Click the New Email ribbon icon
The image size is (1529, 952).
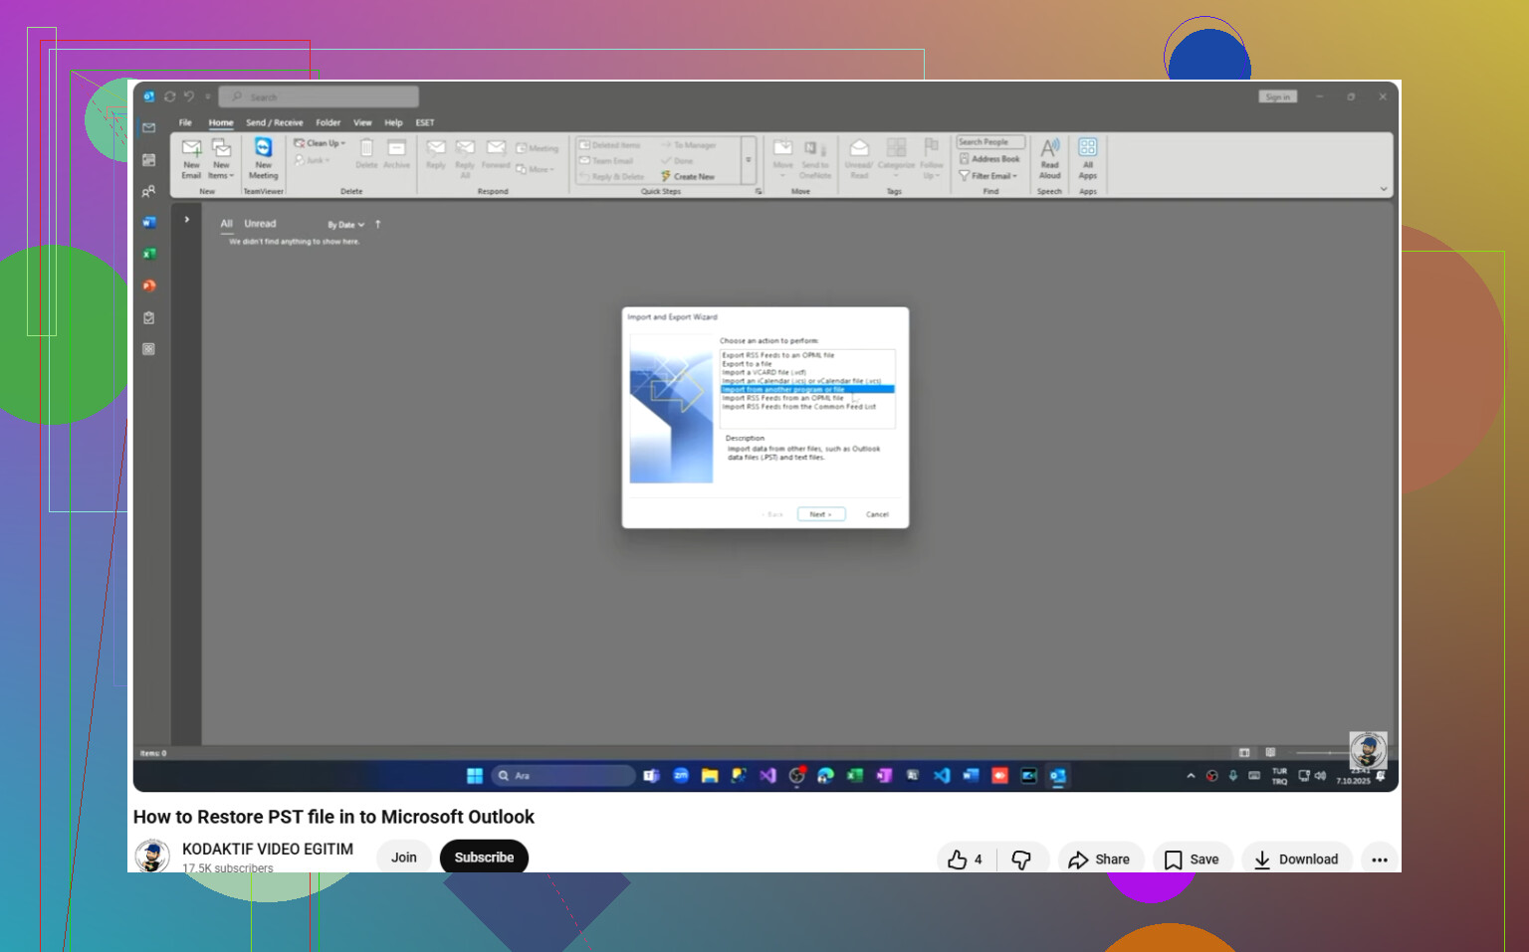tap(191, 158)
